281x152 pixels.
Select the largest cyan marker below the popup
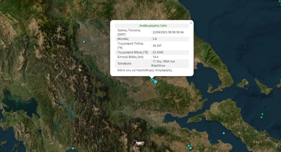pos(156,82)
